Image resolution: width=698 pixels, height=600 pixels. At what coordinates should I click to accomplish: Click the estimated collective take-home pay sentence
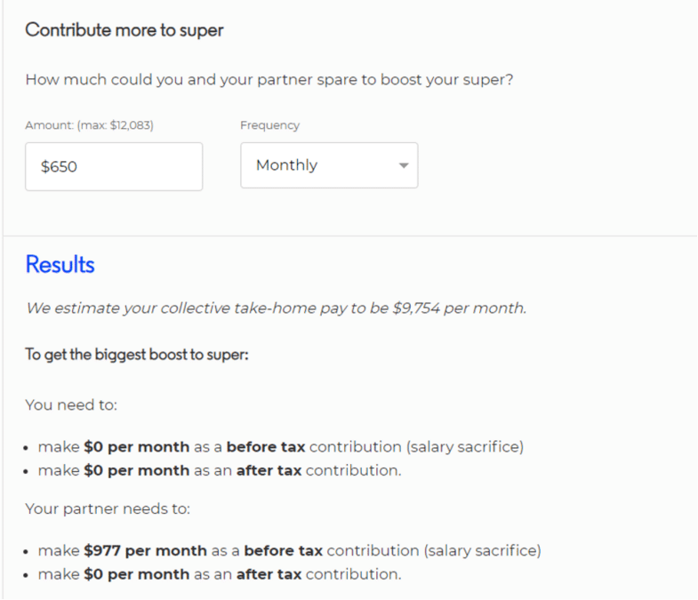point(276,308)
